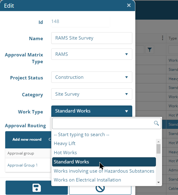Expand the Approval Matrix Type dropdown
Image resolution: width=178 pixels, height=195 pixels.
tap(92, 54)
